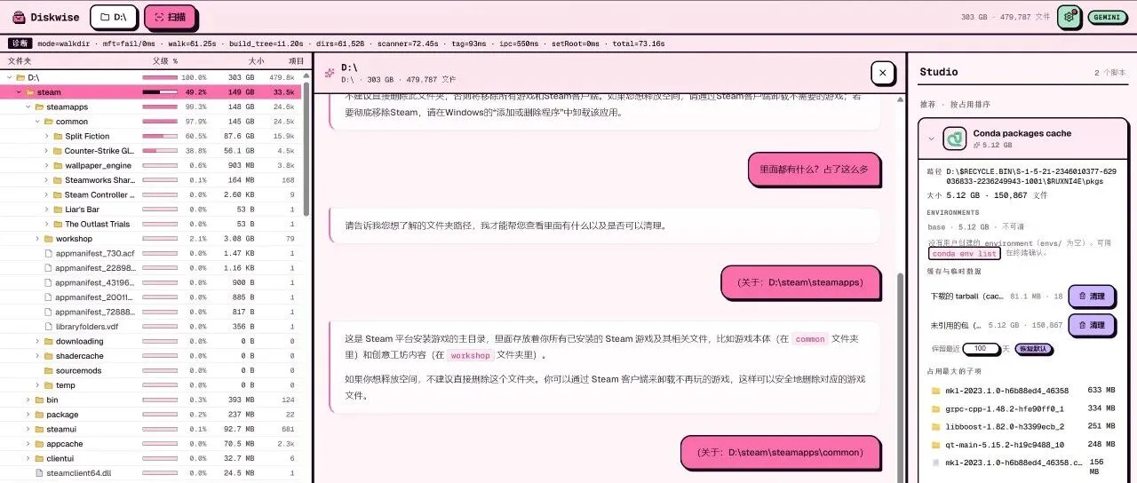Click the GEMINI model badge
Image resolution: width=1137 pixels, height=483 pixels.
pos(1107,17)
